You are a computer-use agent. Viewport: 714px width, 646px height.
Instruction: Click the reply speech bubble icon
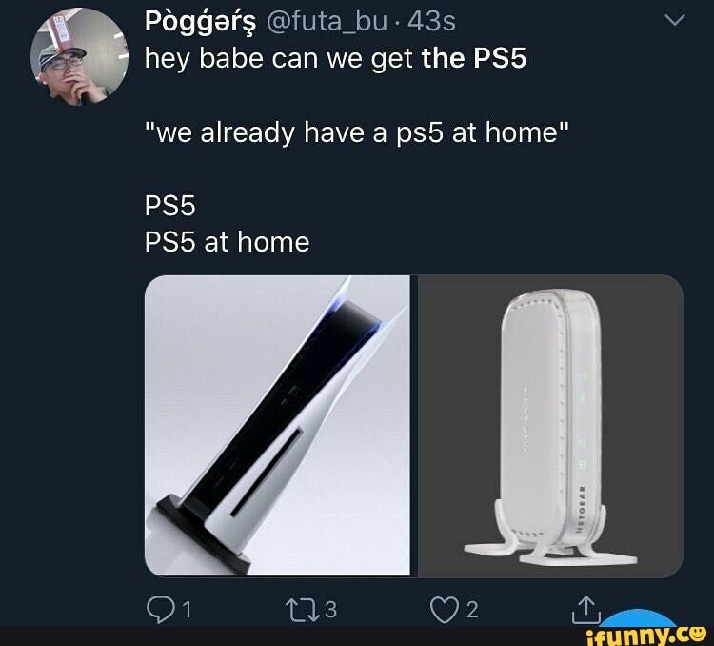pos(160,610)
